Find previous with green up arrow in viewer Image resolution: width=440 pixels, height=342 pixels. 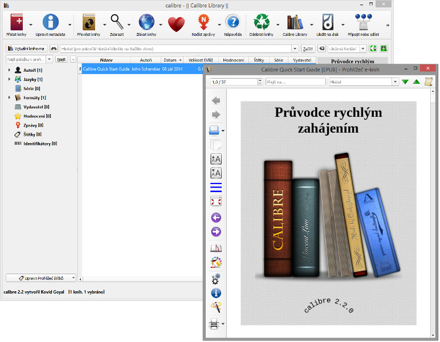coord(417,82)
